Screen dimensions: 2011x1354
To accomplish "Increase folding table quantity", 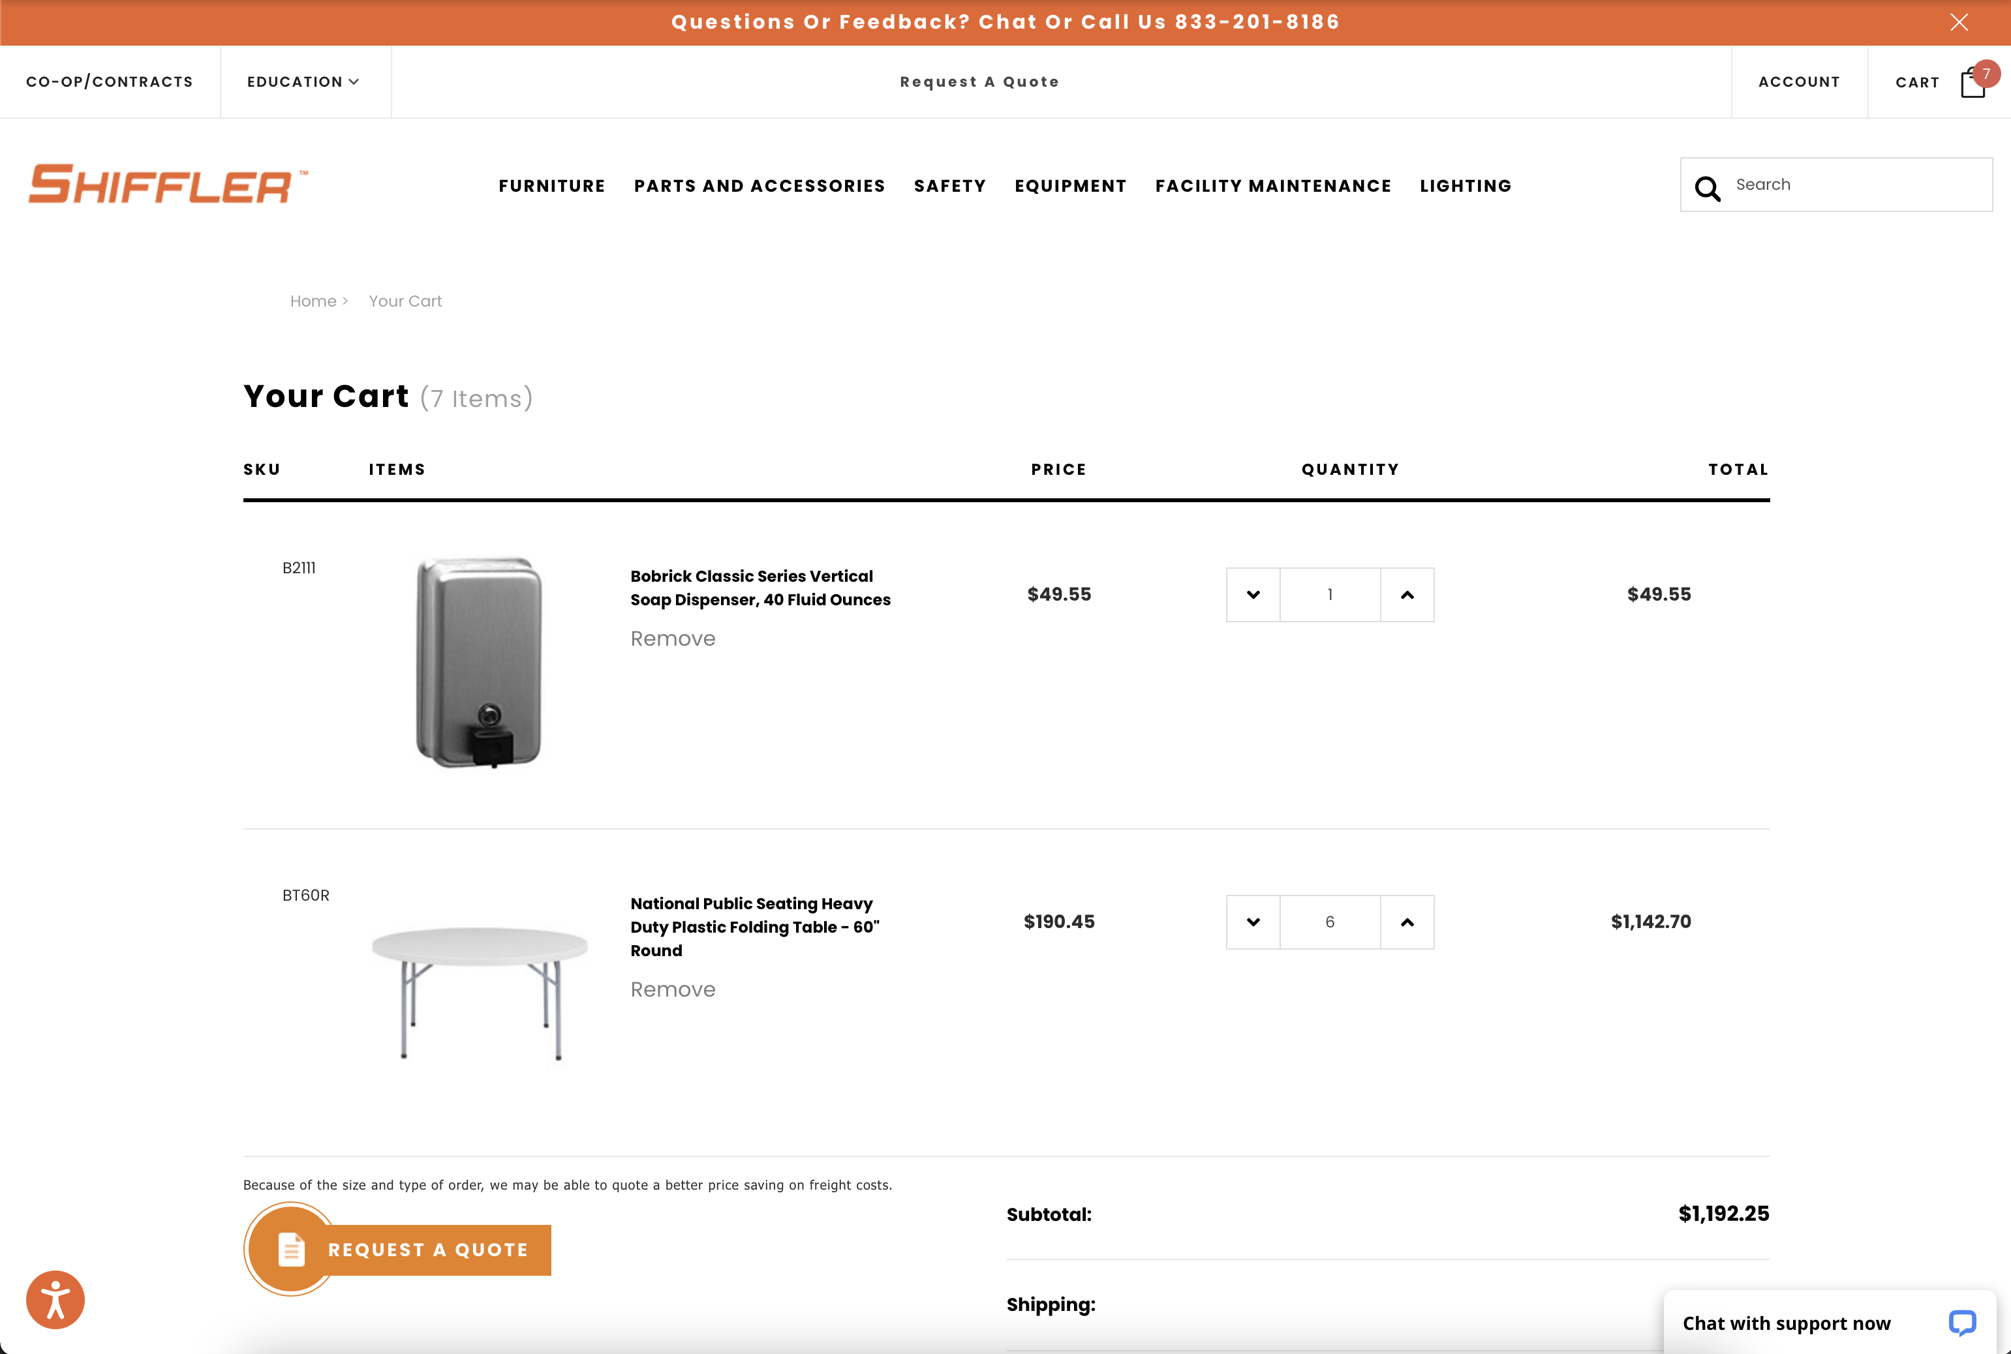I will pyautogui.click(x=1406, y=922).
